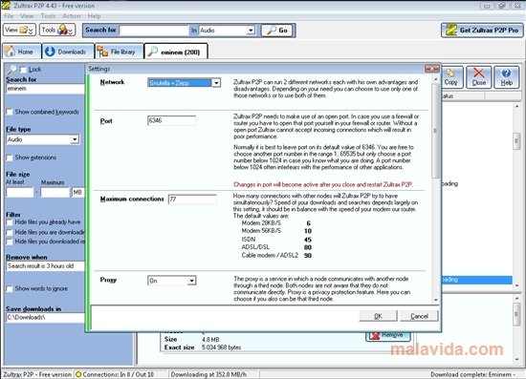The width and height of the screenshot is (526, 379).
Task: Open the File library tab
Action: point(120,52)
